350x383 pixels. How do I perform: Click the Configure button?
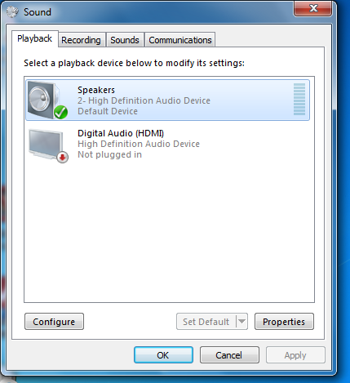[x=54, y=322]
